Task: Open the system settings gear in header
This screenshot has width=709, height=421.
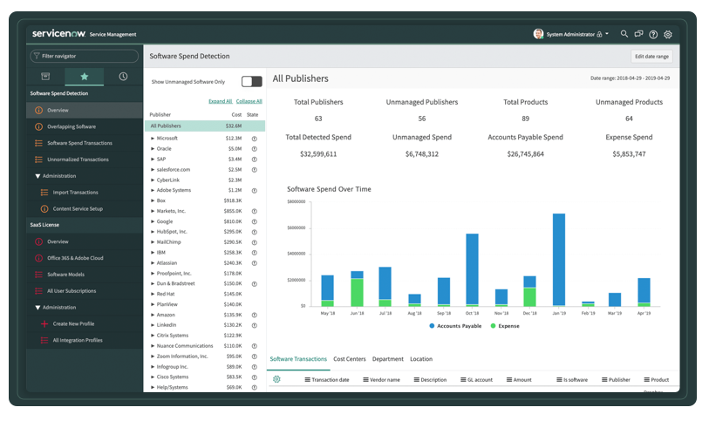Action: click(x=668, y=34)
